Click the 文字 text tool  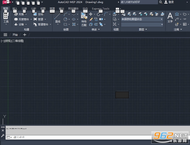tap(170, 18)
